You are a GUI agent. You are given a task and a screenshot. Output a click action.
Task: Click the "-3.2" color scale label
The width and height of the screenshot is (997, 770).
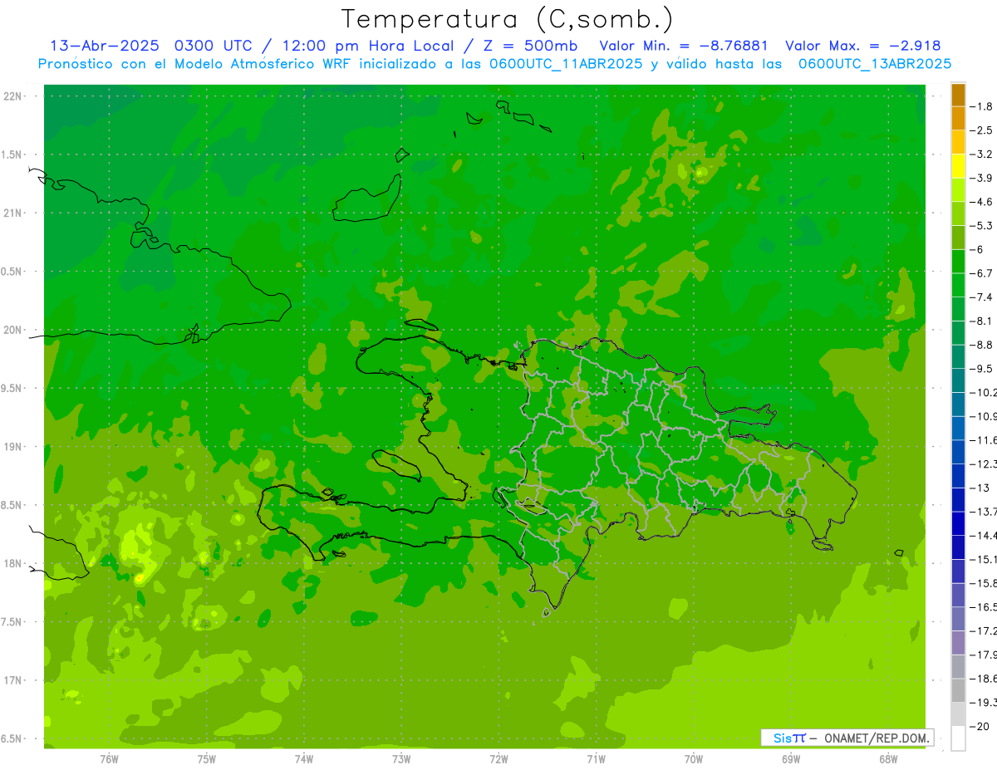click(x=983, y=154)
